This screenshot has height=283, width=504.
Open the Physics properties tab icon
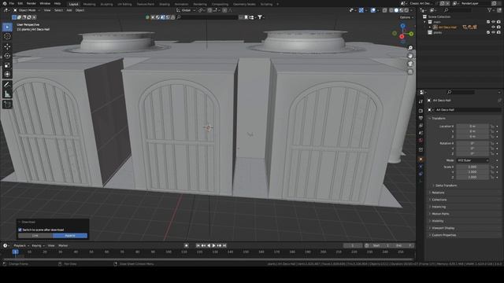point(421,167)
